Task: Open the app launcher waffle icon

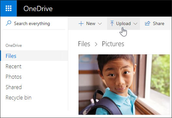Action: 8,8
